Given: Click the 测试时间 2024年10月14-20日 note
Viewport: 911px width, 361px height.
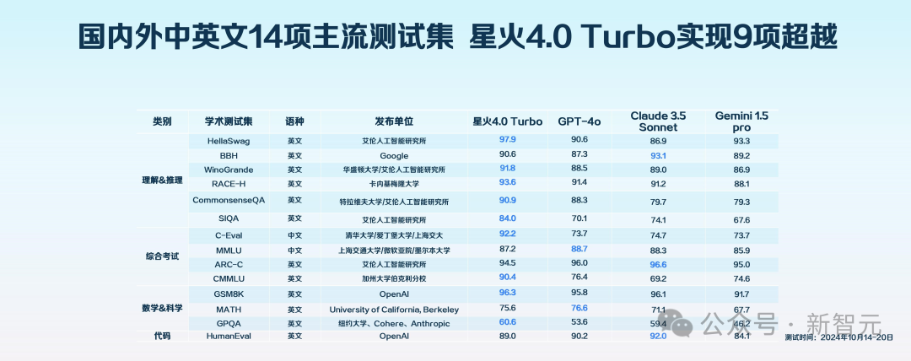Looking at the screenshot, I should pyautogui.click(x=838, y=337).
